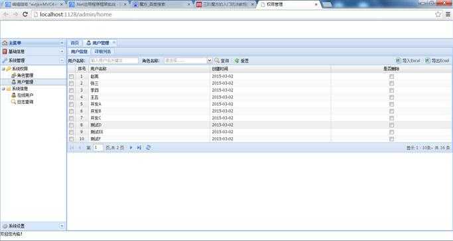Viewport: 453px width, 241px height.
Task: Click the 测试D name cell
Action: 149,125
